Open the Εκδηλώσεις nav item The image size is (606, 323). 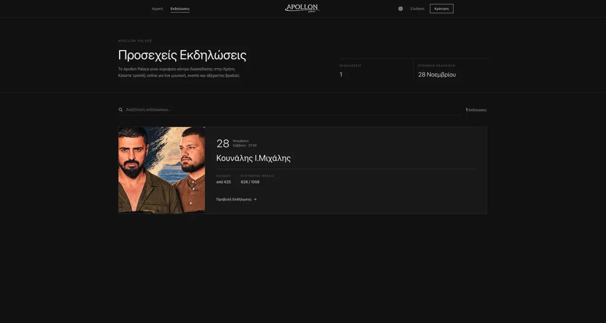(180, 9)
